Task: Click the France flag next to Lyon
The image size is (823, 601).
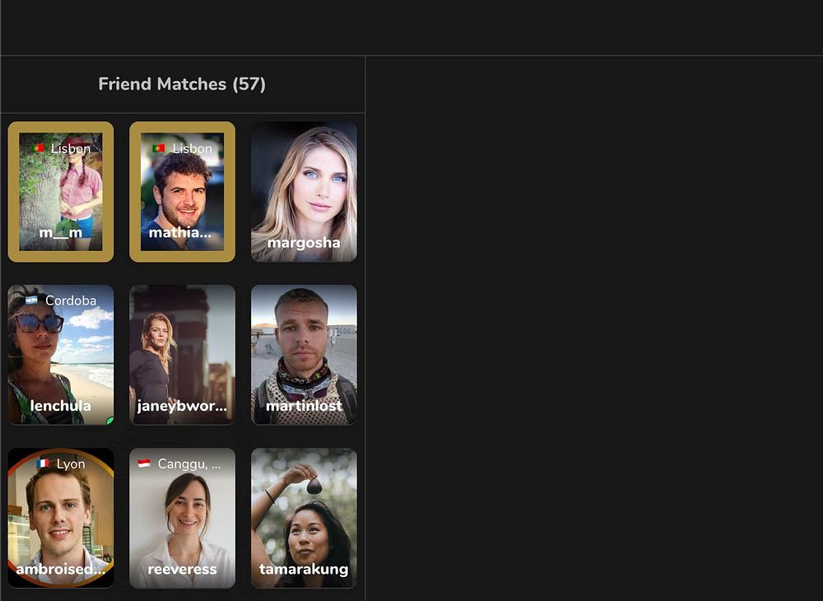Action: click(43, 464)
